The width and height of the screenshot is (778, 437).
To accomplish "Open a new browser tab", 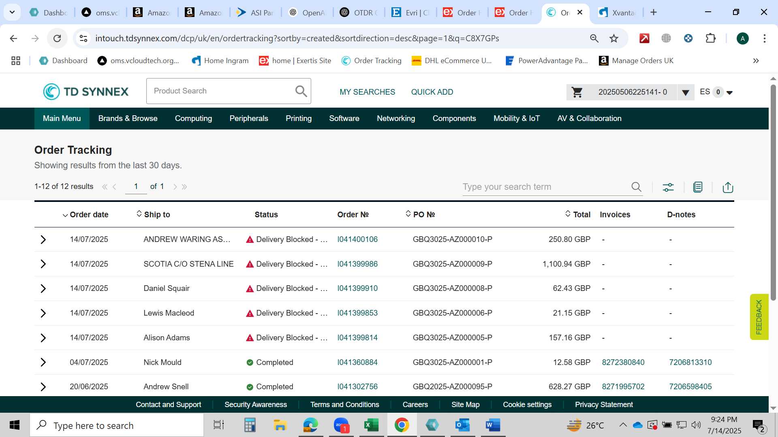I will [653, 13].
